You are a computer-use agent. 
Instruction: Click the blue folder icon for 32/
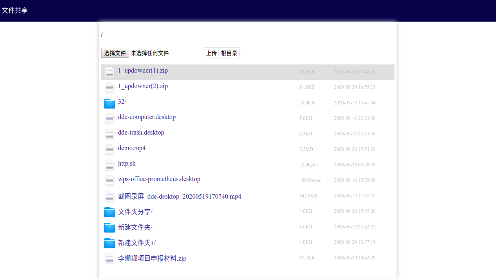coord(110,103)
